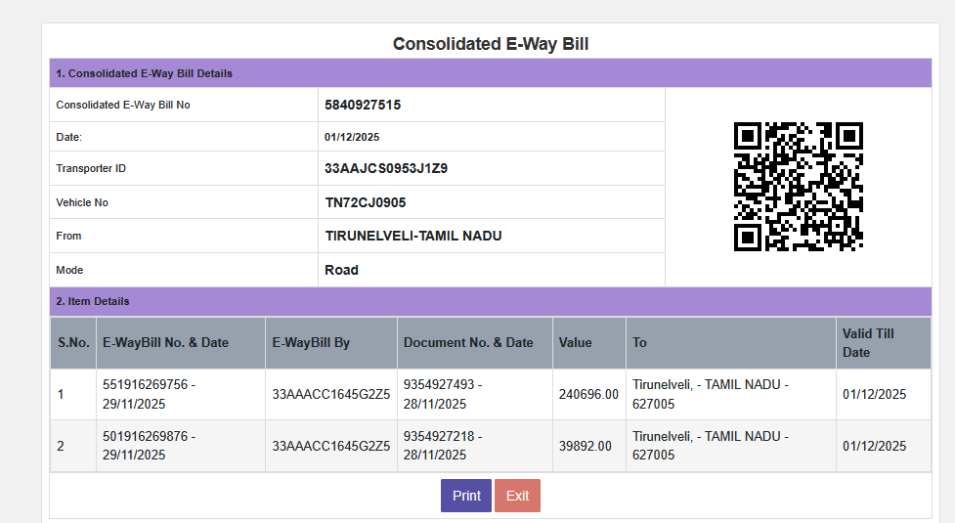Click the Print button
This screenshot has width=955, height=523.
[x=465, y=496]
